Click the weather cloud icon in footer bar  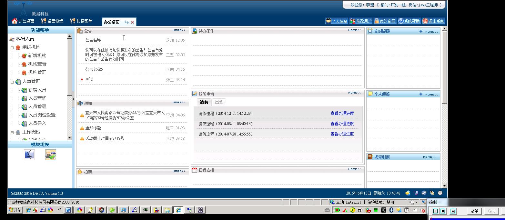[x=408, y=193]
